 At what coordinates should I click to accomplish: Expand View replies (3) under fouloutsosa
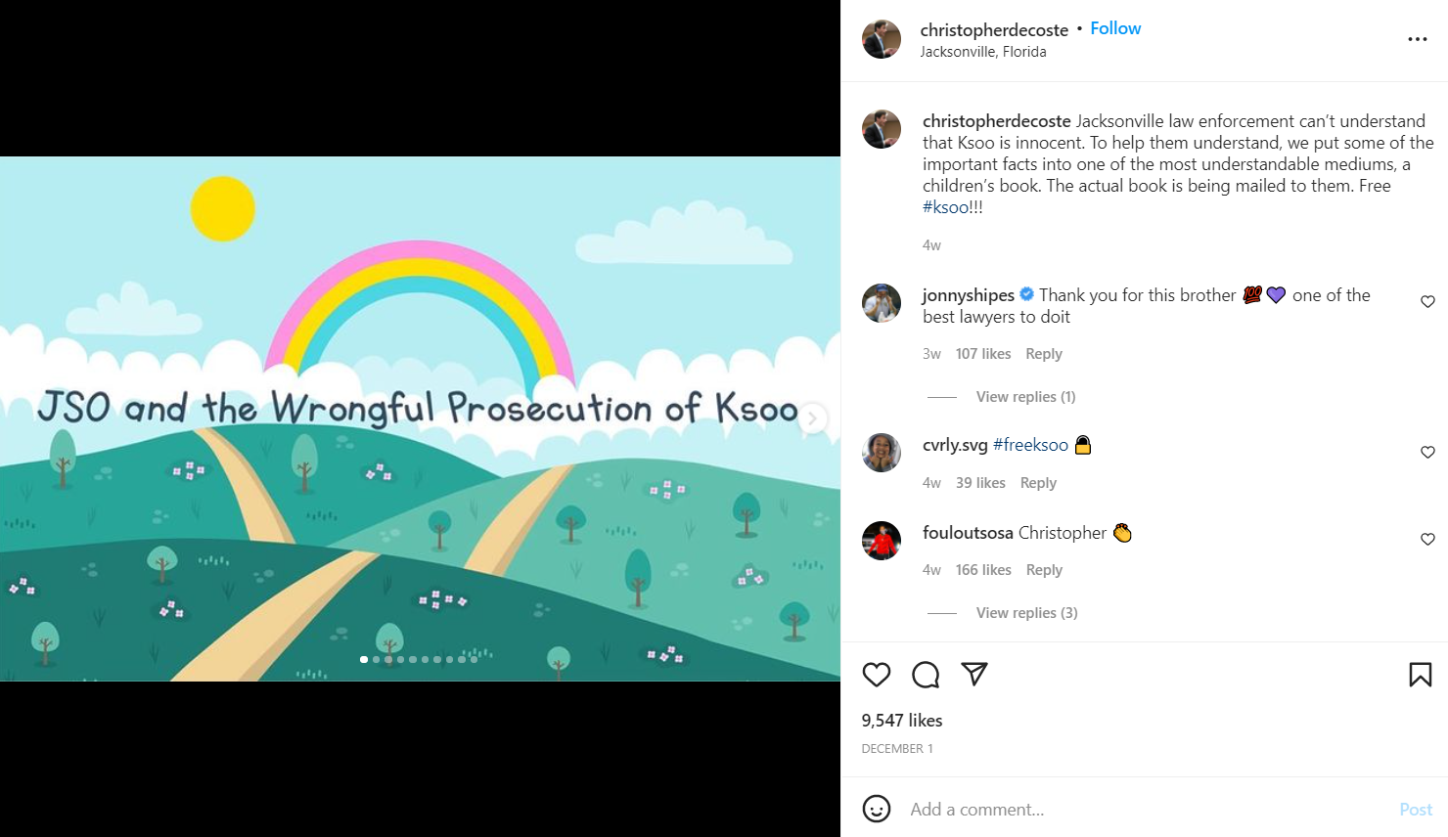tap(1026, 612)
